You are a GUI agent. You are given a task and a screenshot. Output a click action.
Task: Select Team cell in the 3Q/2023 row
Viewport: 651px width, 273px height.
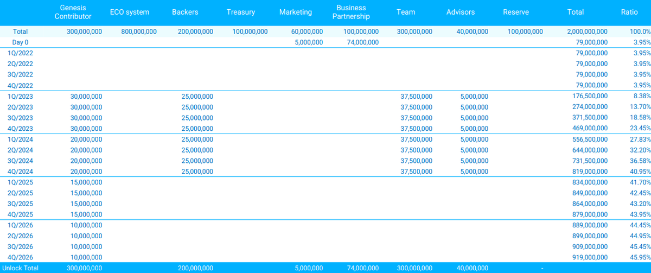(416, 118)
